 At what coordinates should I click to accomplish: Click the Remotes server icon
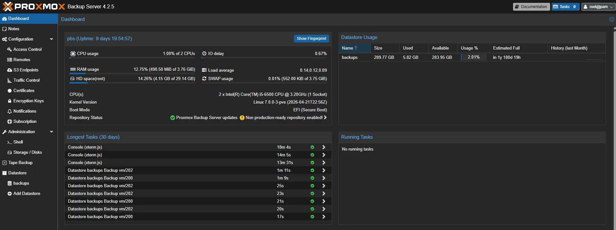[x=10, y=60]
